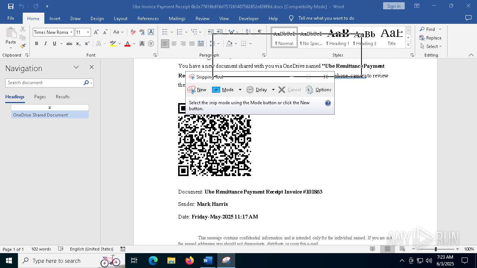
Task: Collapse the ribbon with the chevron
Action: pos(471,55)
